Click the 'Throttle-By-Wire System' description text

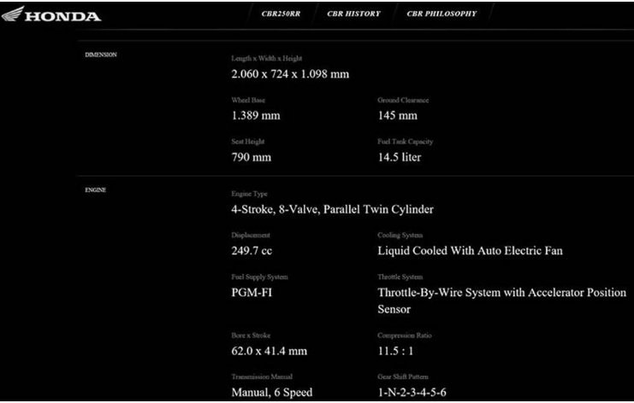(501, 301)
